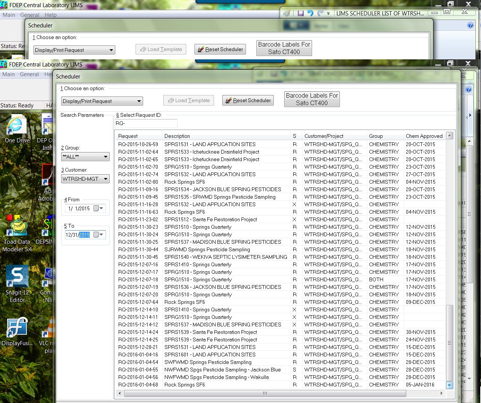Open the Main menu

pos(8,74)
